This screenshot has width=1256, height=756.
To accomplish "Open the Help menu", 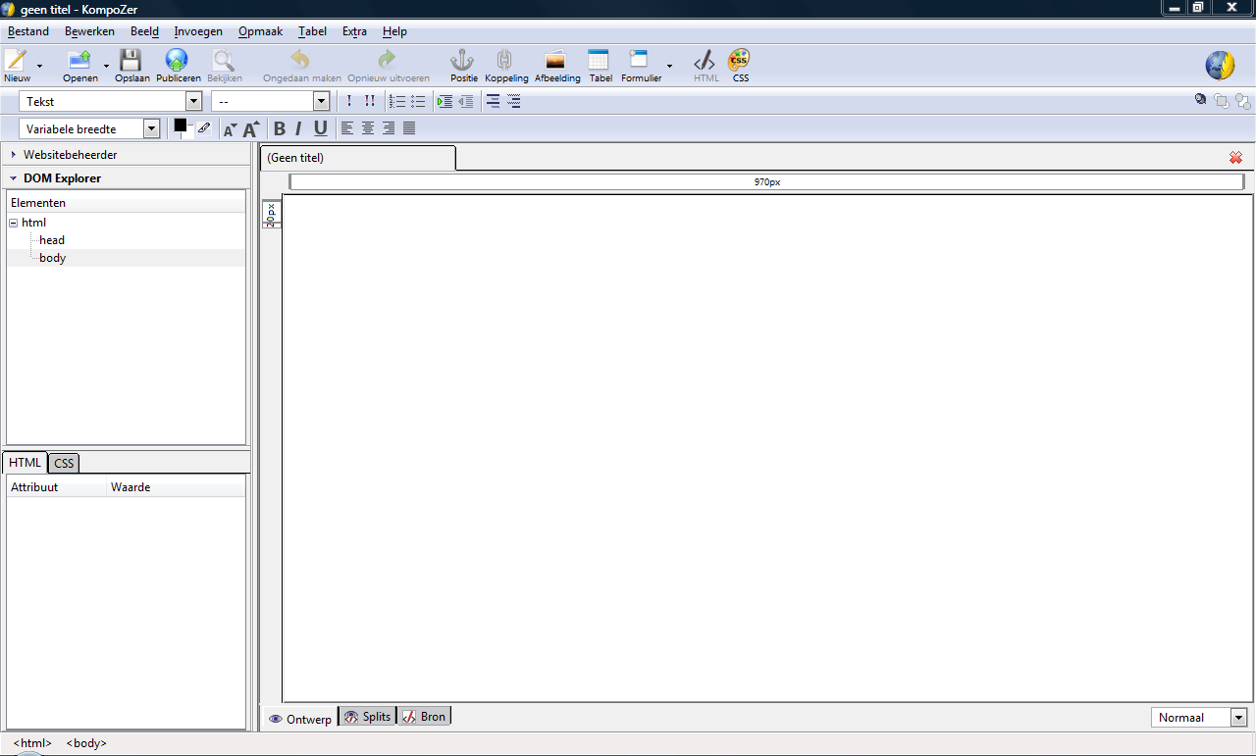I will point(394,31).
